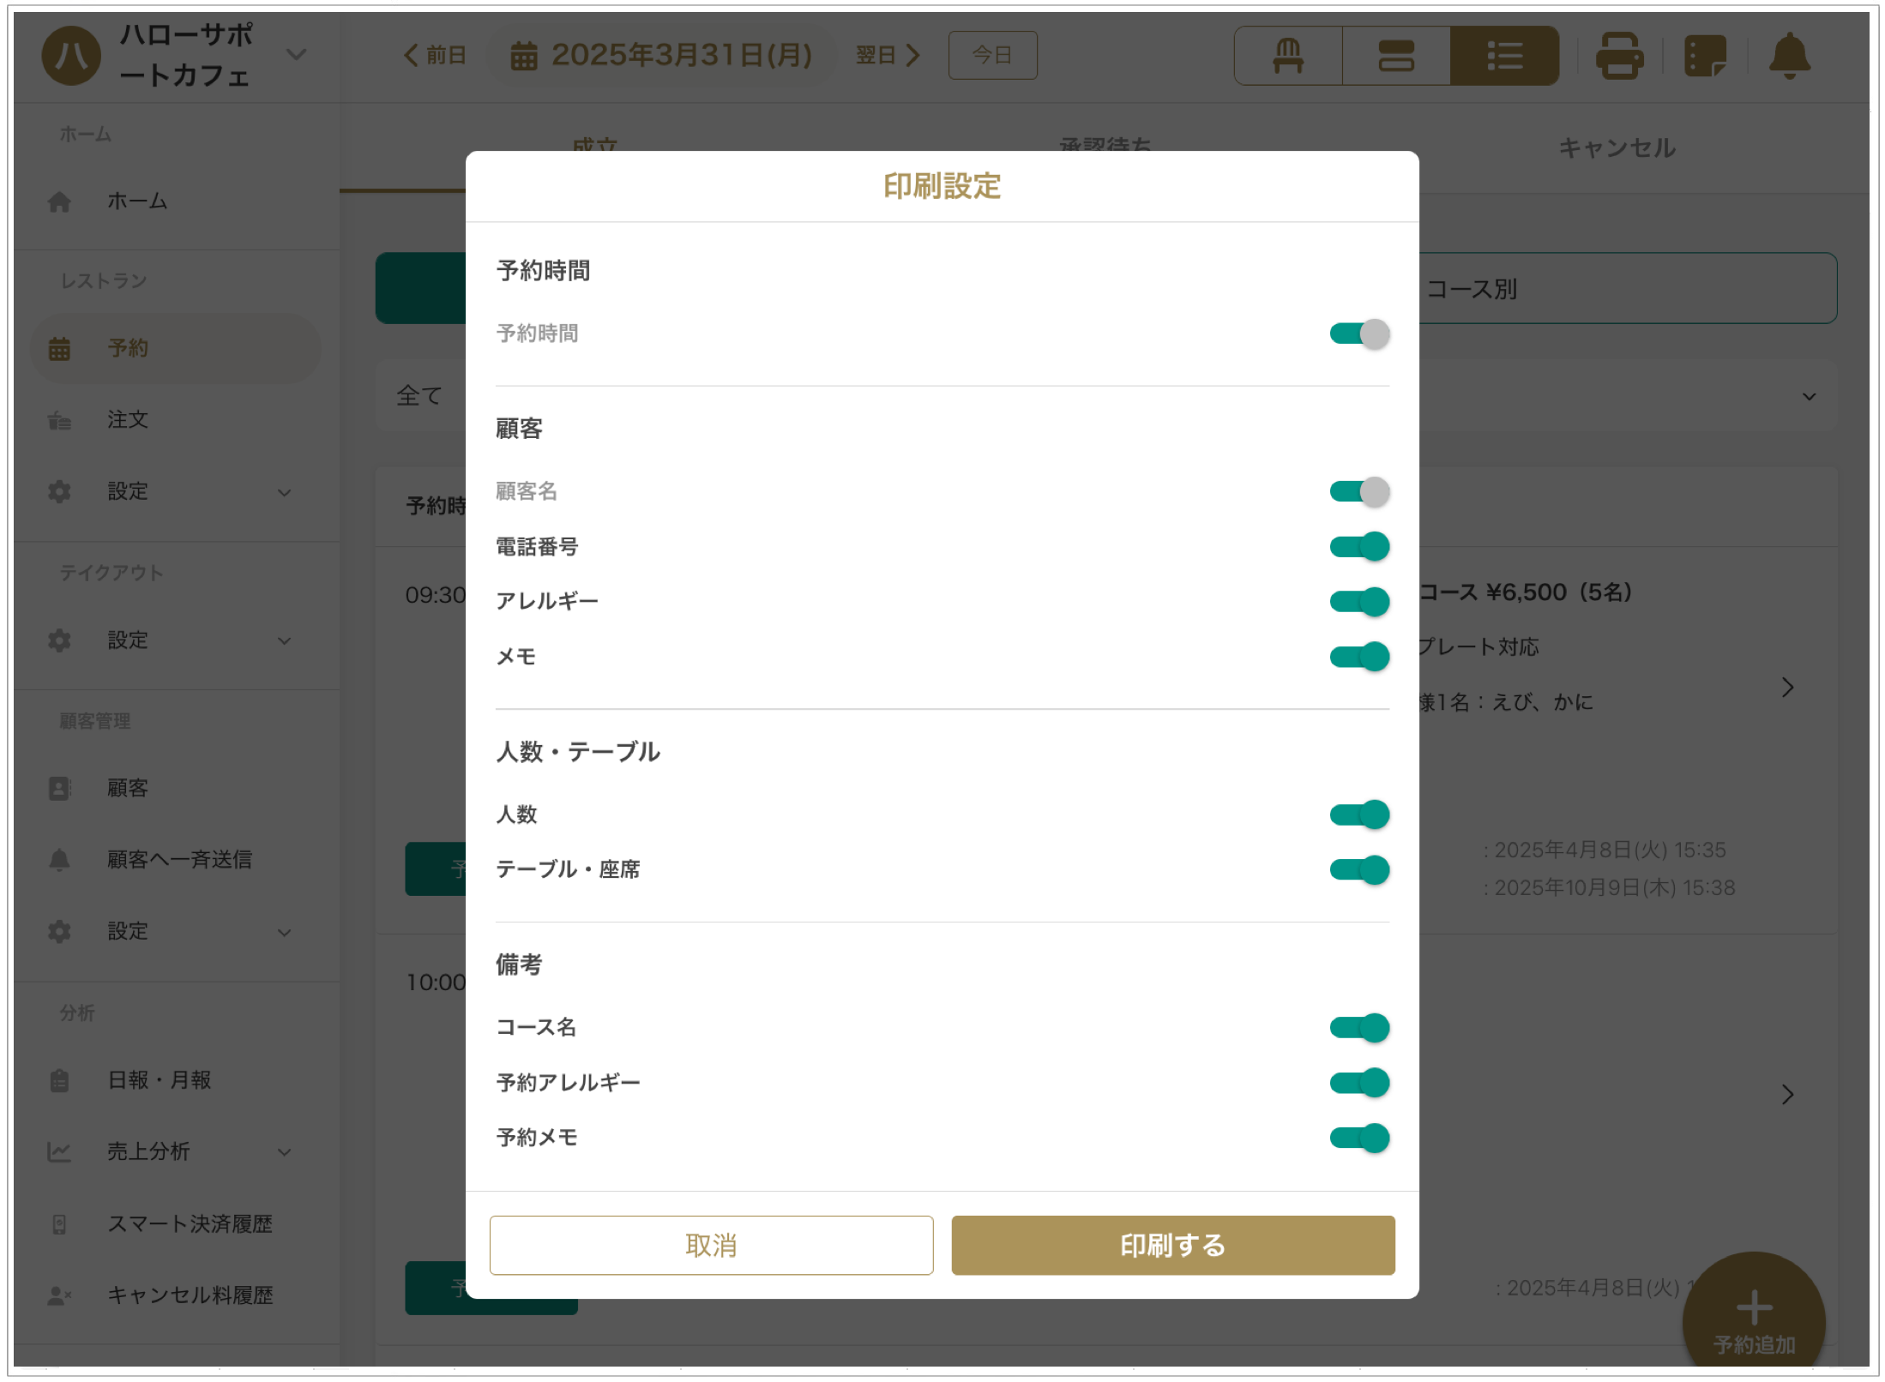Select the timeline bar view icon

point(1395,56)
